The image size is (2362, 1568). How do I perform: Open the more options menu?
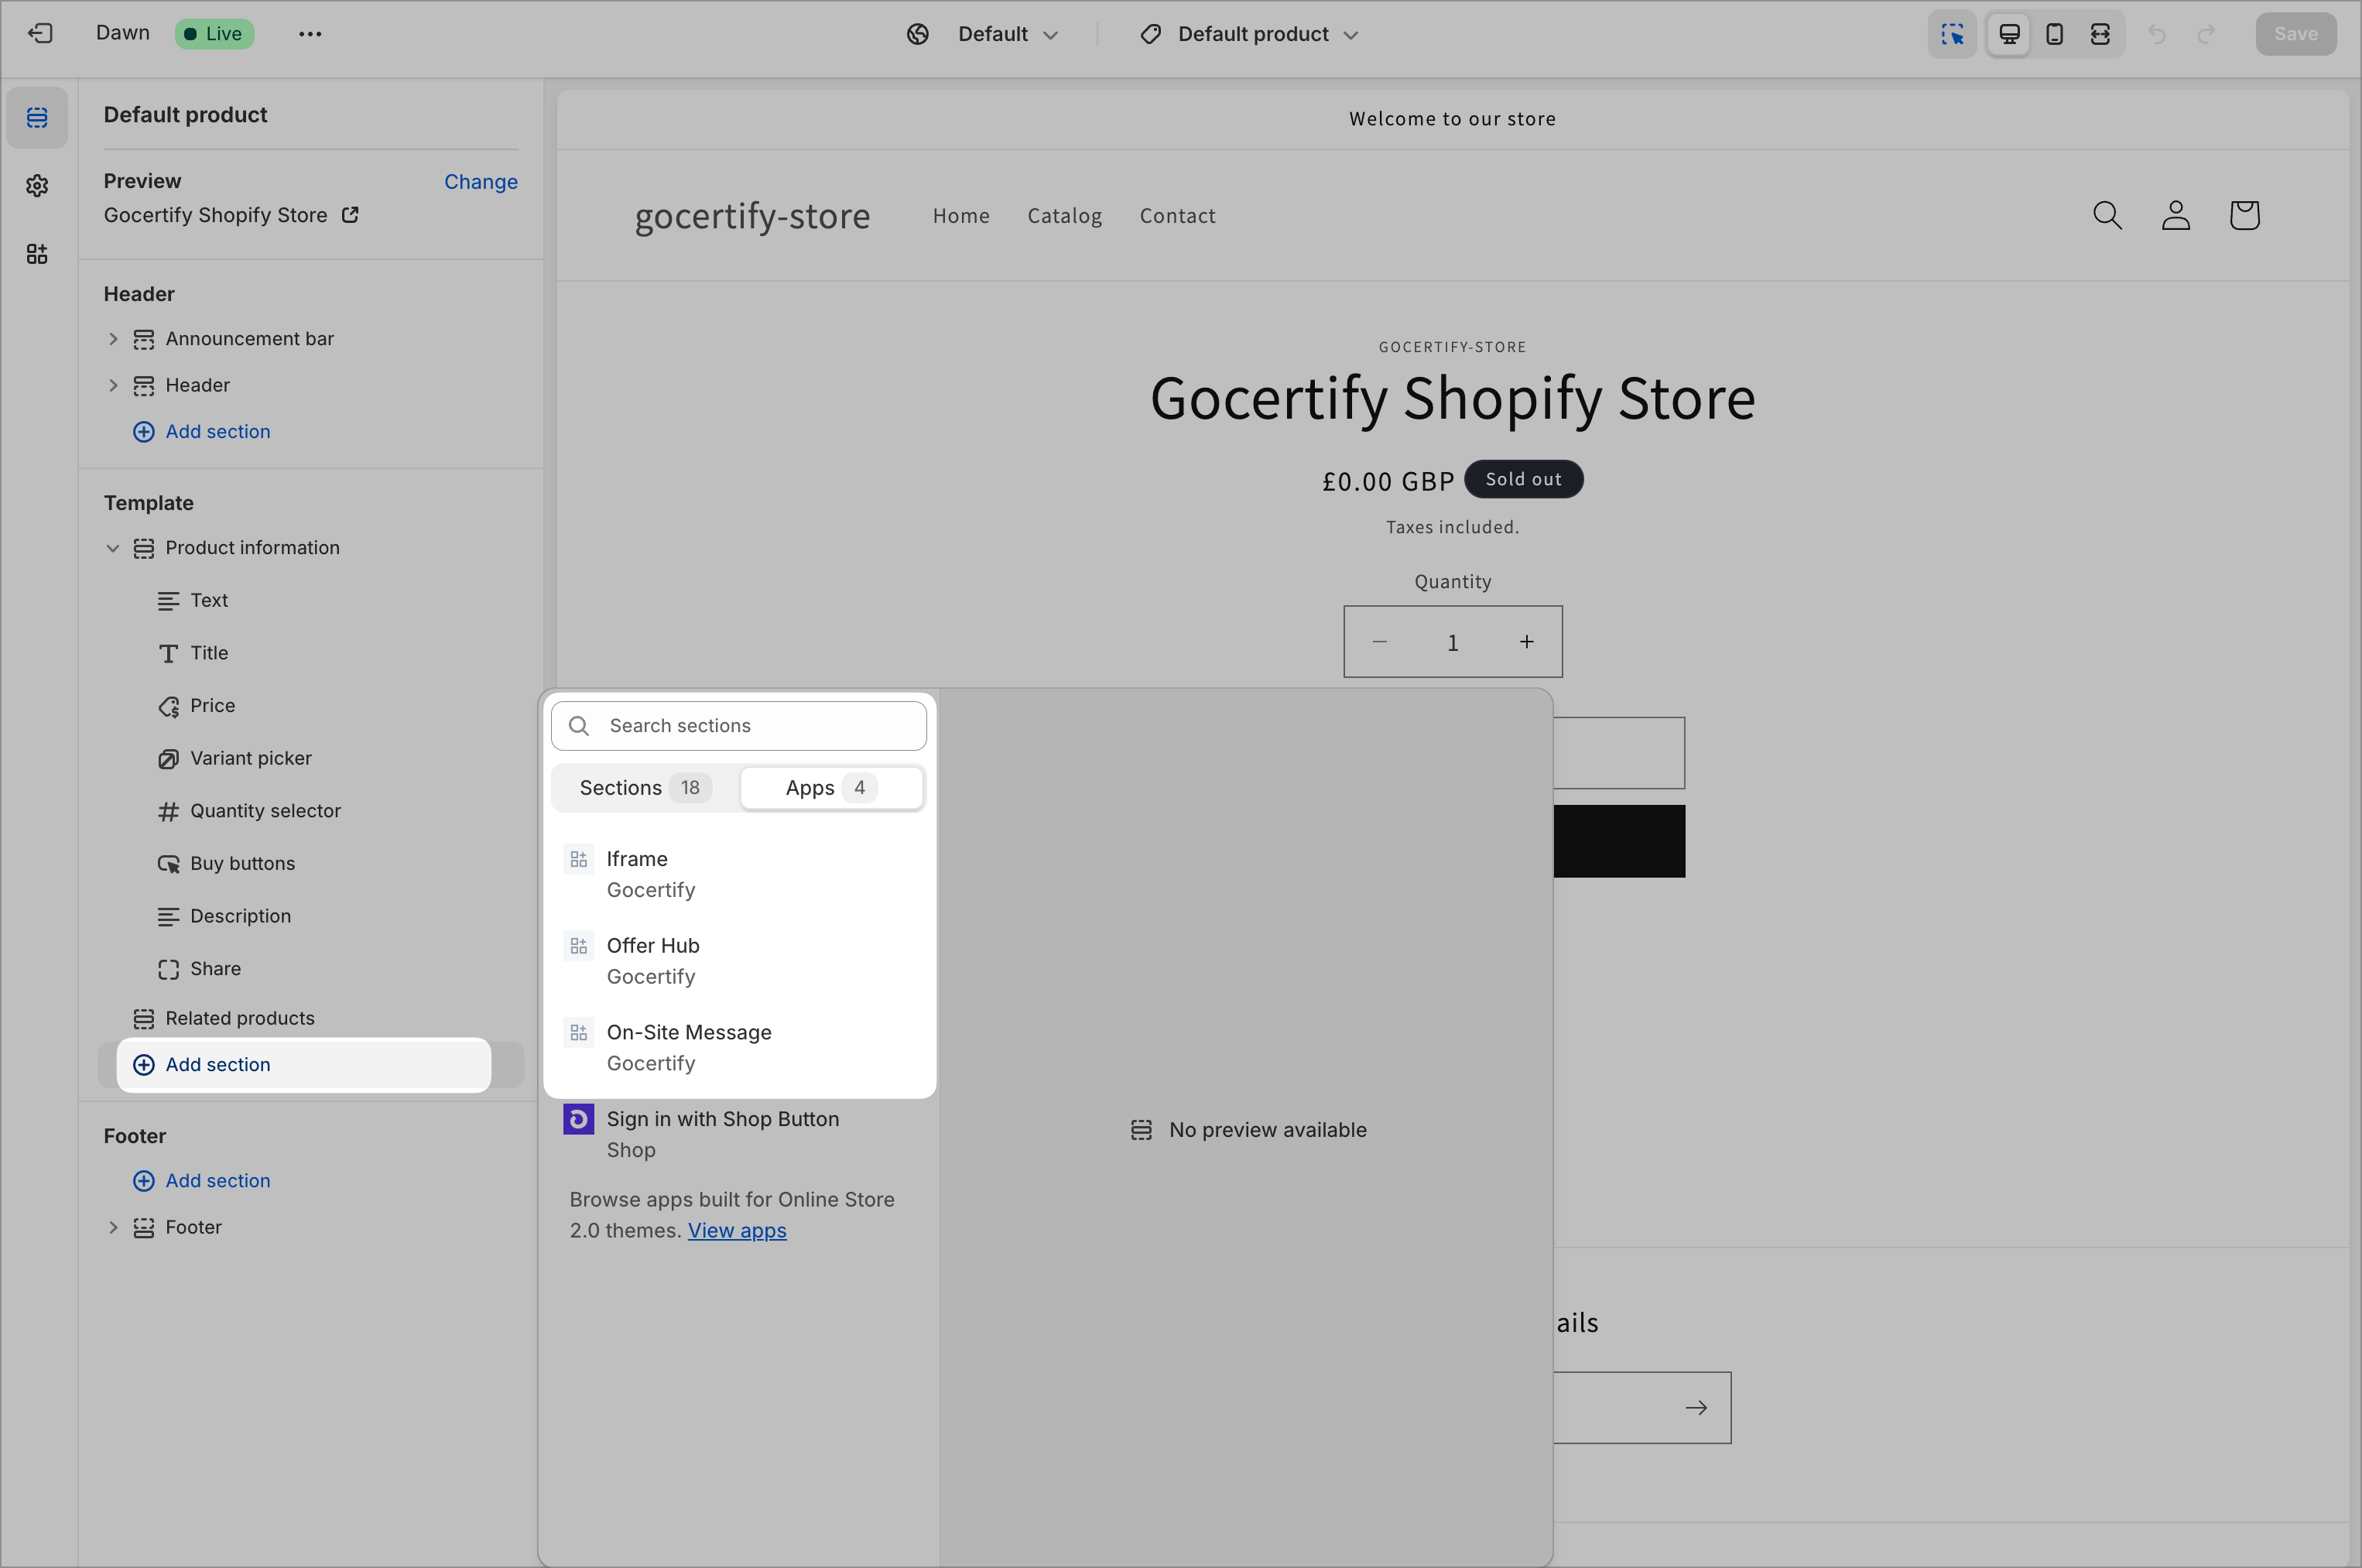click(x=310, y=33)
